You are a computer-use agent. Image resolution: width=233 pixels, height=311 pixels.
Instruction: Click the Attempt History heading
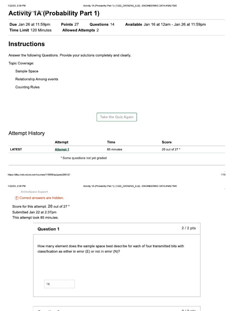click(26, 133)
